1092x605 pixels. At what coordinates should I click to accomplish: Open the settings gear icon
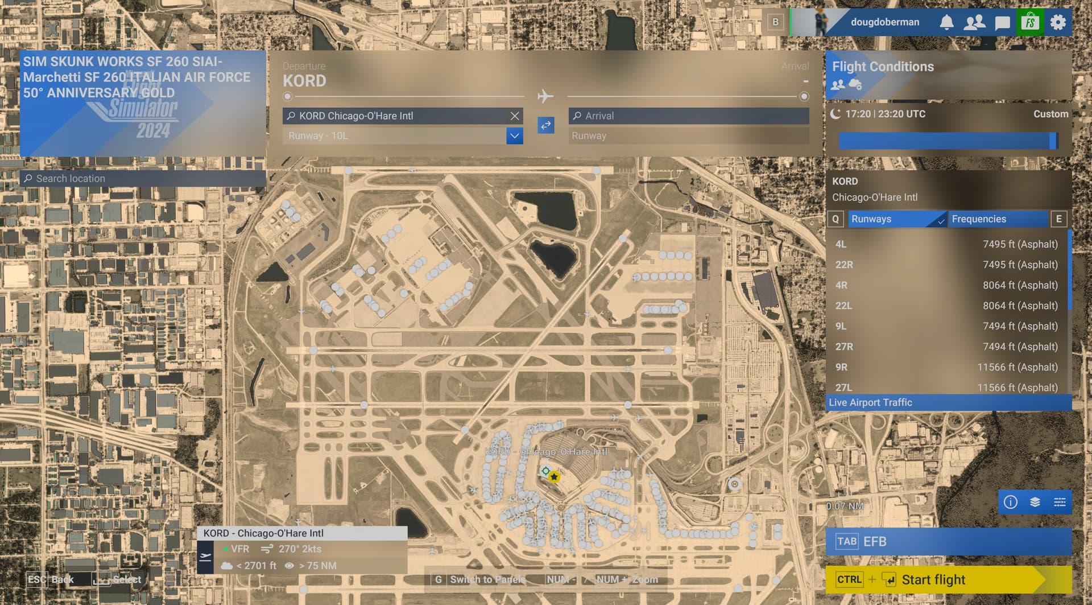[x=1058, y=22]
